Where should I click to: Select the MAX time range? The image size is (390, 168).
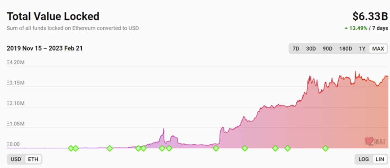coord(378,49)
